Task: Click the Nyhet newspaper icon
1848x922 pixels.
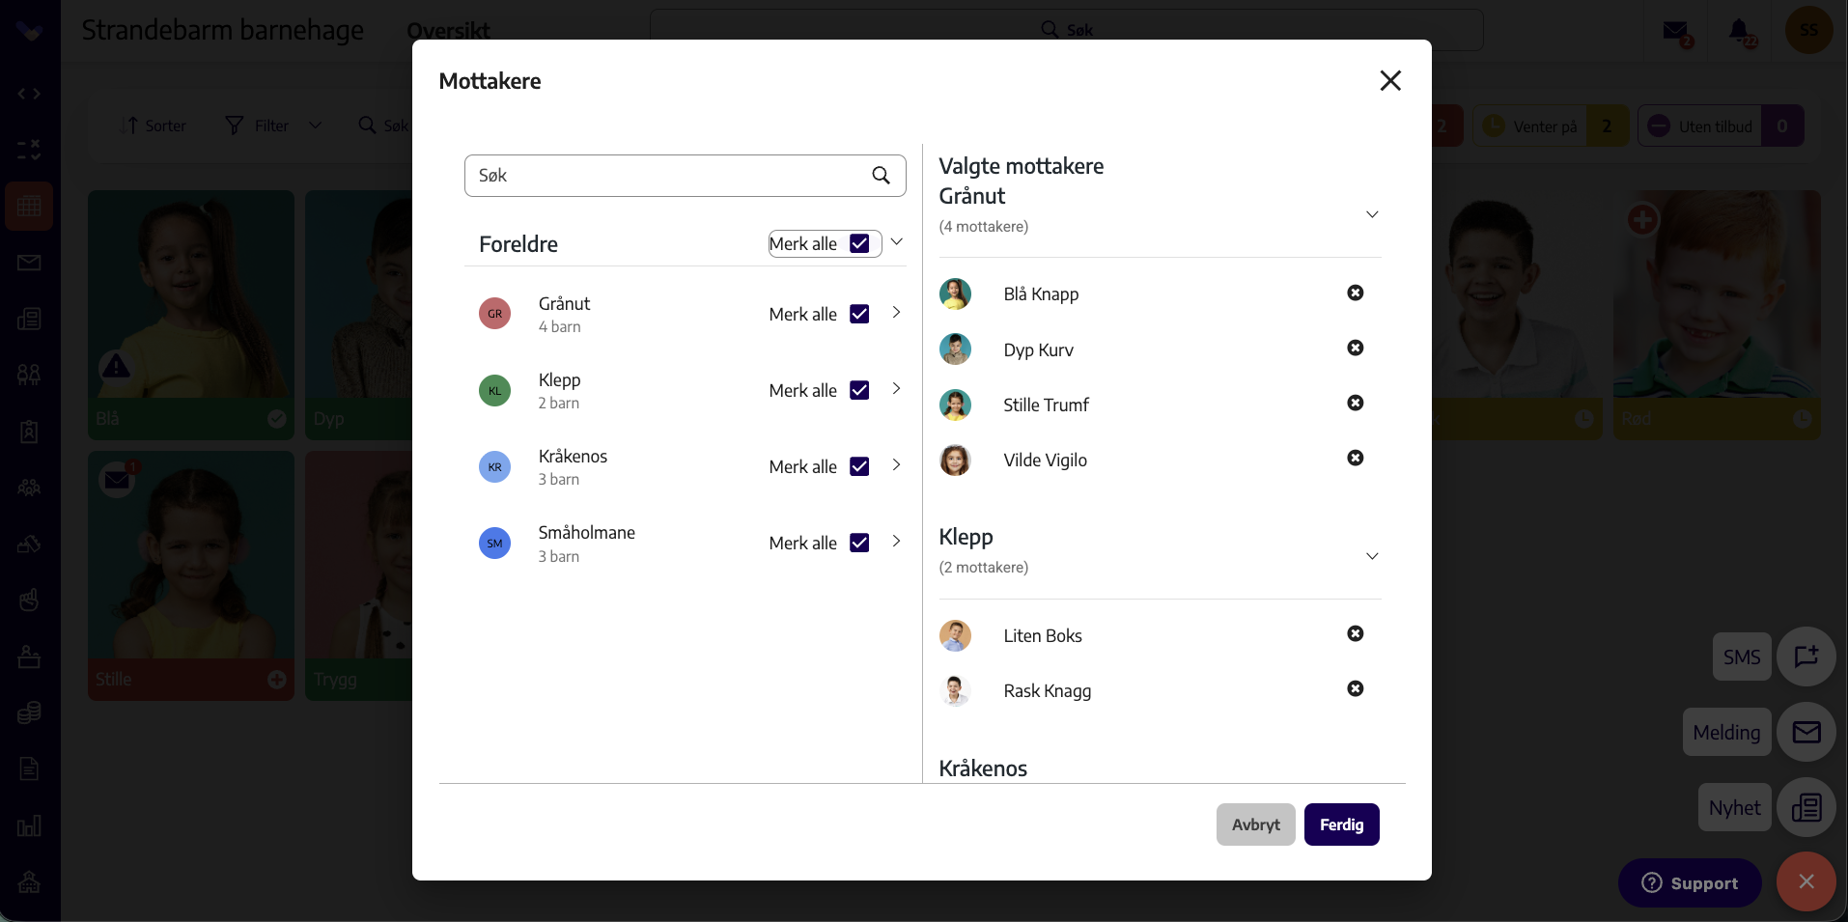Action: tap(1806, 807)
